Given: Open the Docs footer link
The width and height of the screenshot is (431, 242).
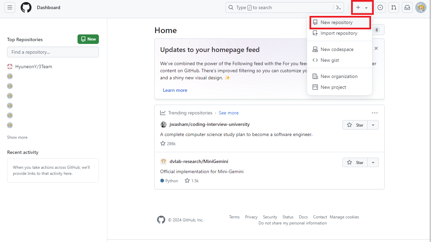Looking at the screenshot, I should click(303, 217).
